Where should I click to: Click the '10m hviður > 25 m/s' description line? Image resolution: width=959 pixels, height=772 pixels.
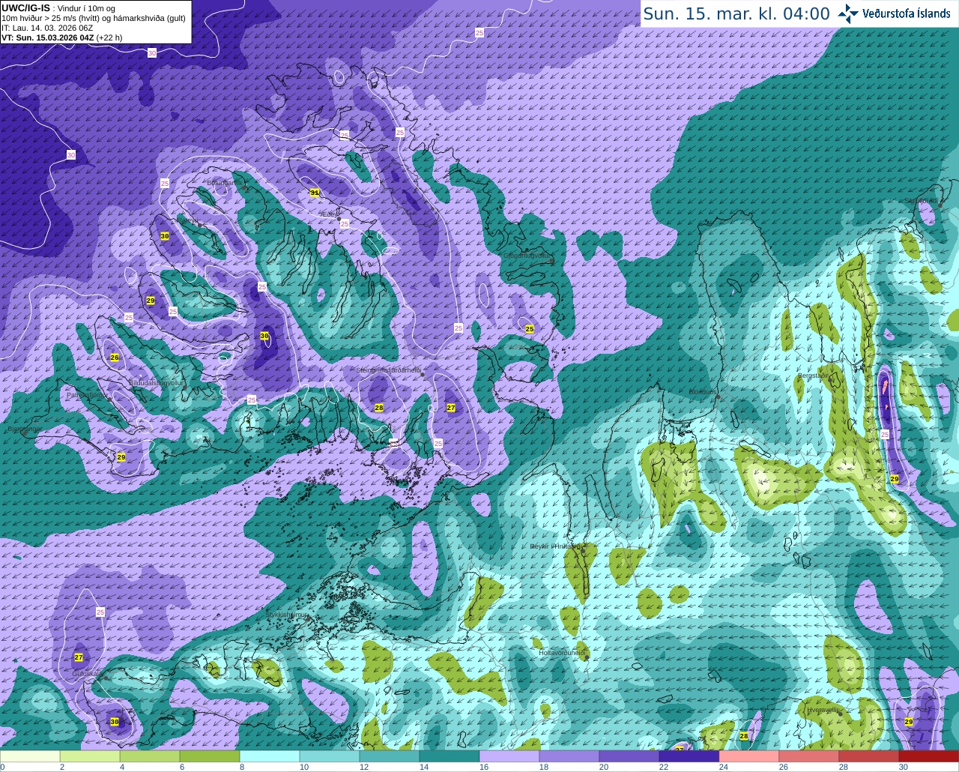94,18
